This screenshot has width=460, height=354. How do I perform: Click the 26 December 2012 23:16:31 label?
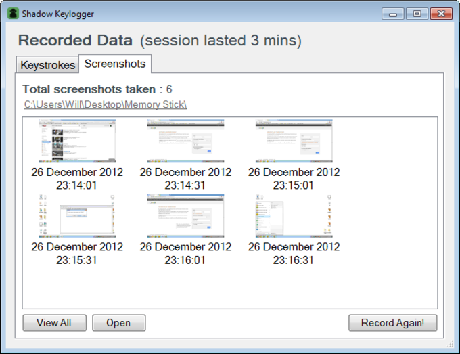tap(294, 253)
